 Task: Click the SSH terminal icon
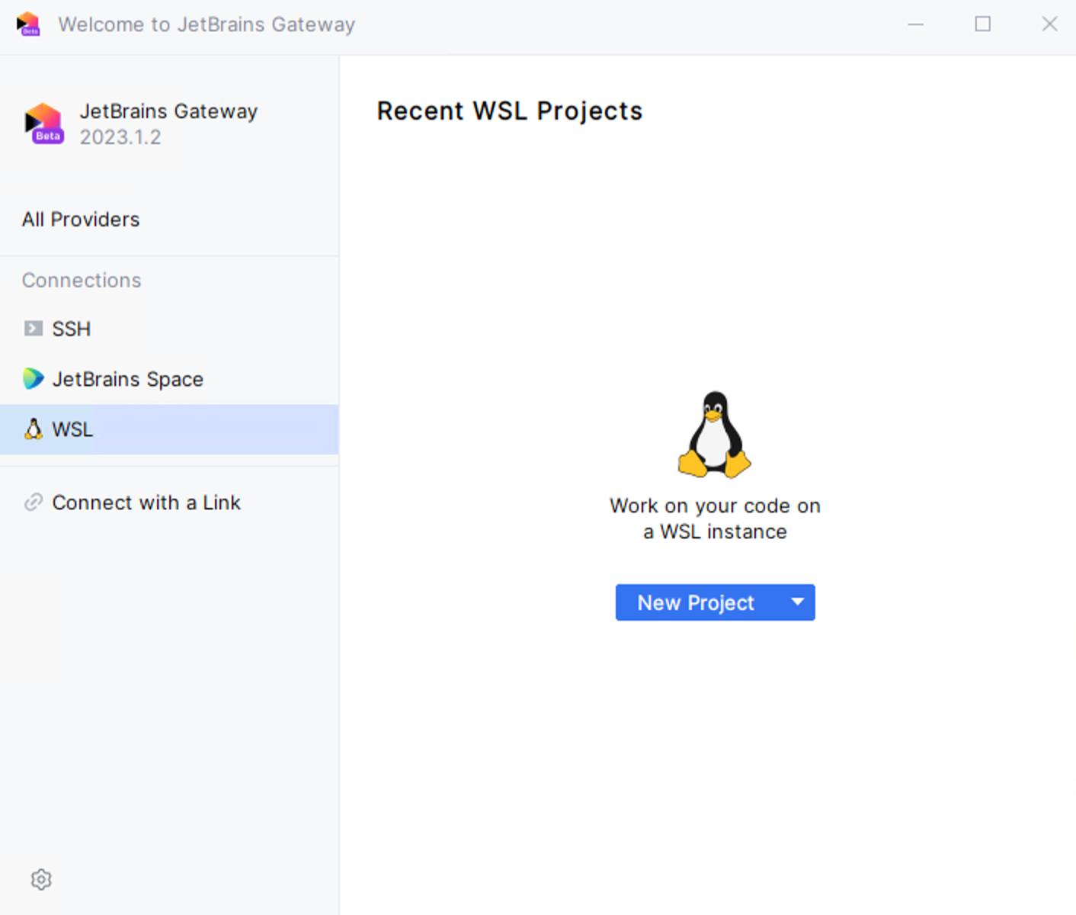click(33, 329)
